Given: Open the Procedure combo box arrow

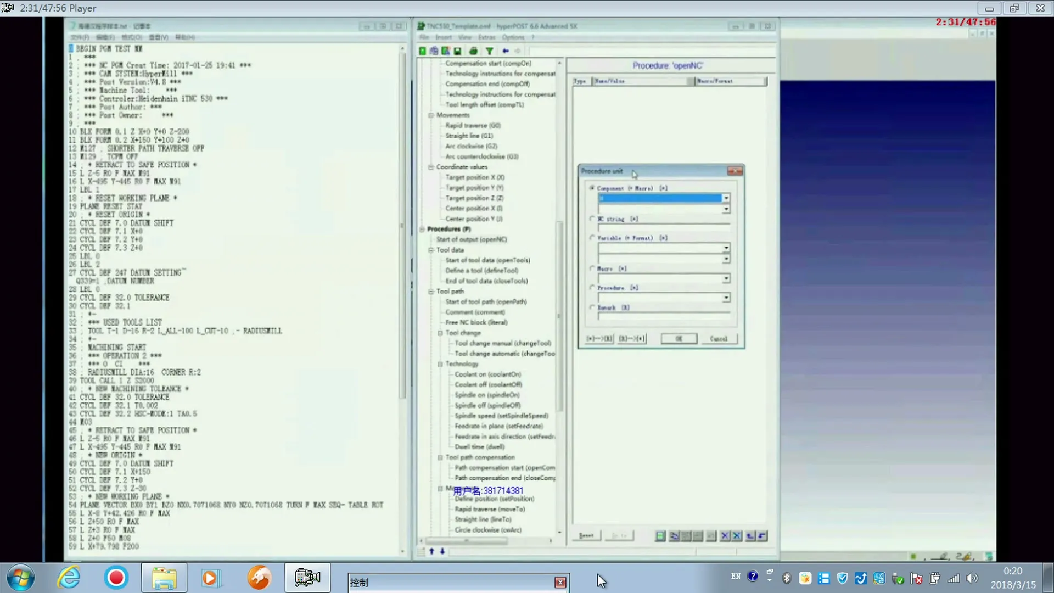Looking at the screenshot, I should (726, 298).
